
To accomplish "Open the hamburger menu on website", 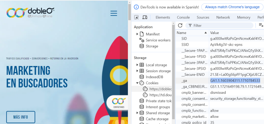I will tap(114, 13).
